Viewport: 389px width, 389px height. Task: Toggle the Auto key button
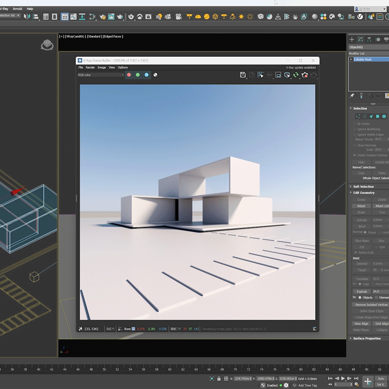380,378
